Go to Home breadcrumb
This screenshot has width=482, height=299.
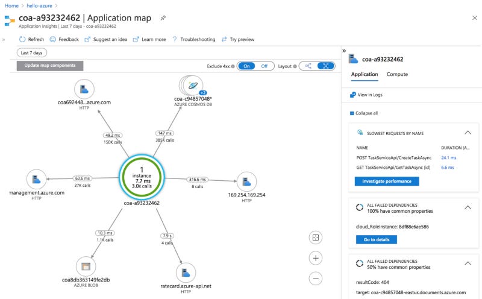tap(11, 5)
